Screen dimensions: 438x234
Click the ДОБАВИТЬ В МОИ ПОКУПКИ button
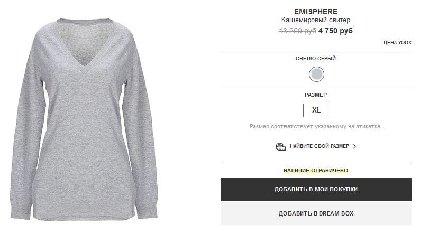click(316, 189)
